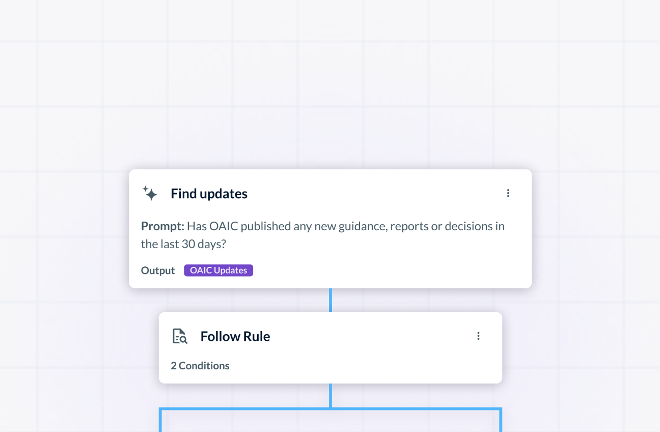Image resolution: width=660 pixels, height=432 pixels.
Task: Toggle selection of the Find updates node
Action: coord(330,228)
